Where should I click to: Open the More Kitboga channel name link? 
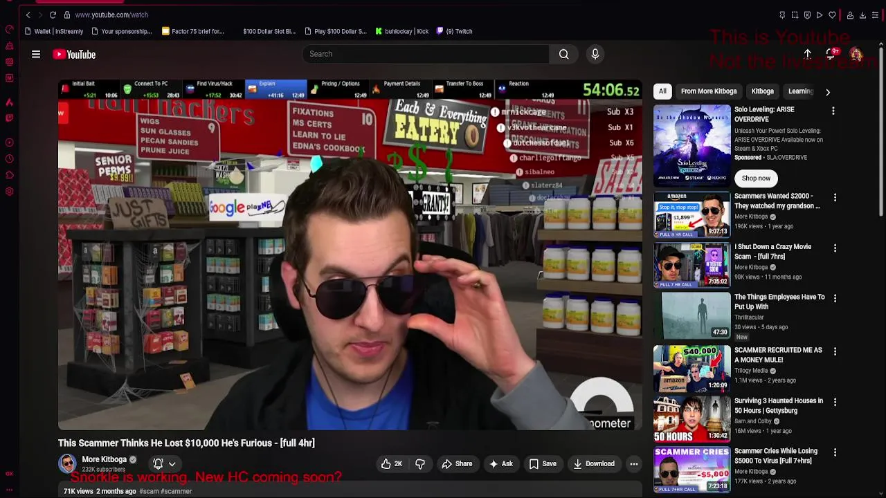tap(105, 459)
